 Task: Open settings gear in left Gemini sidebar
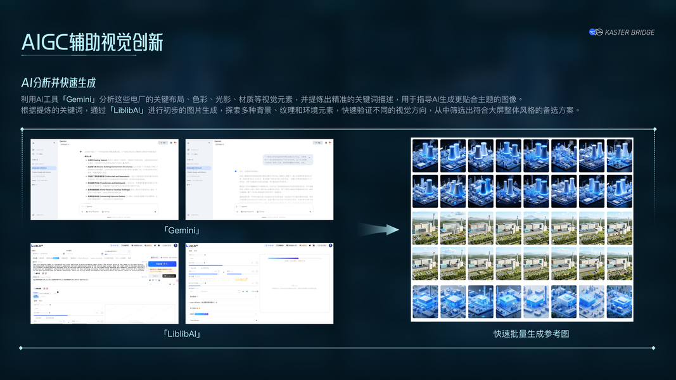(33, 215)
